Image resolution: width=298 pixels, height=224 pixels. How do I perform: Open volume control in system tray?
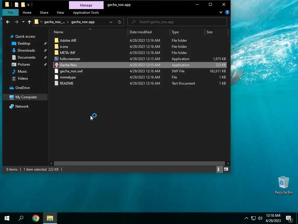pos(260,218)
